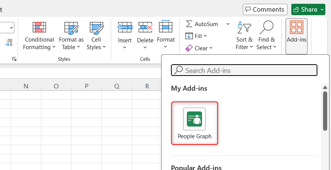Click the My Add-ins heading
Screen dimensions: 331x170
click(189, 88)
